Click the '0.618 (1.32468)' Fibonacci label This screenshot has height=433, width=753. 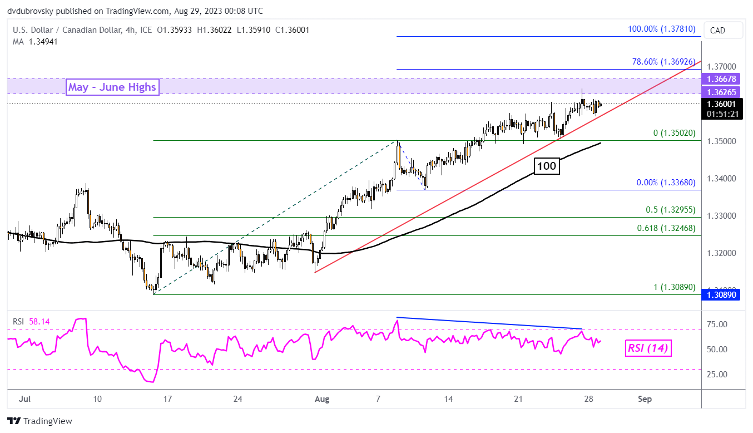click(666, 228)
